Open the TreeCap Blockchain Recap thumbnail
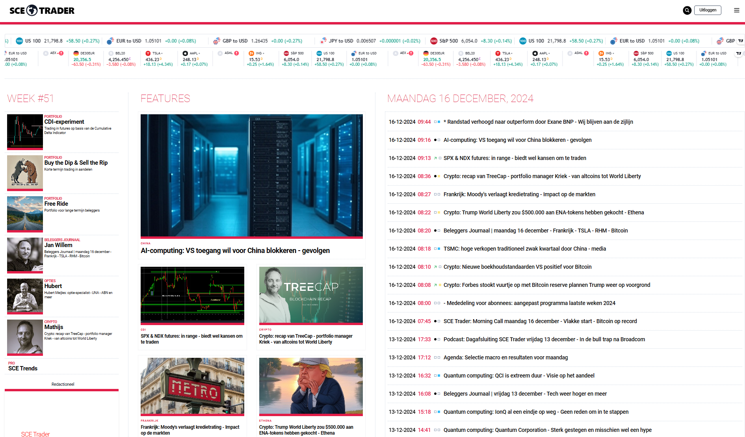The width and height of the screenshot is (745, 437). click(x=311, y=295)
